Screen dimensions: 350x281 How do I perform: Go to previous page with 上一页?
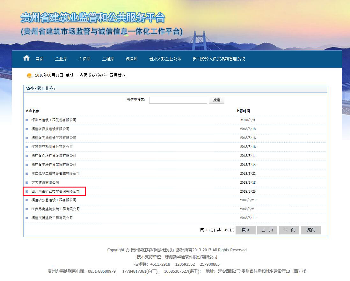click(267, 230)
